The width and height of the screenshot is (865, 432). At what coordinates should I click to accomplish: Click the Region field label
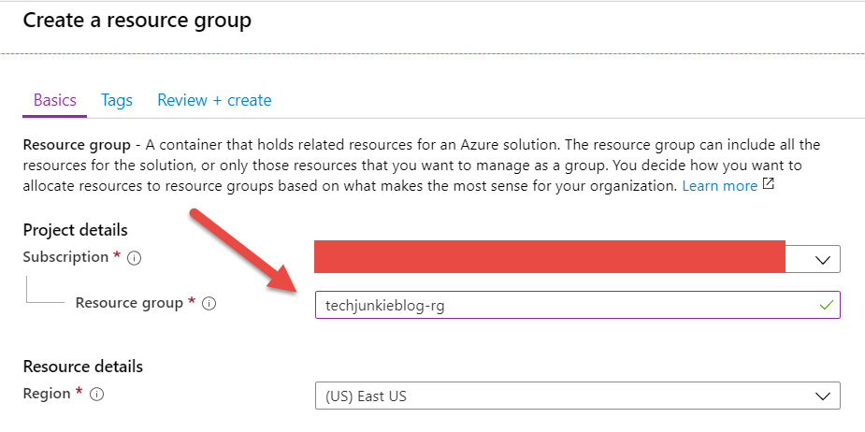pyautogui.click(x=47, y=394)
